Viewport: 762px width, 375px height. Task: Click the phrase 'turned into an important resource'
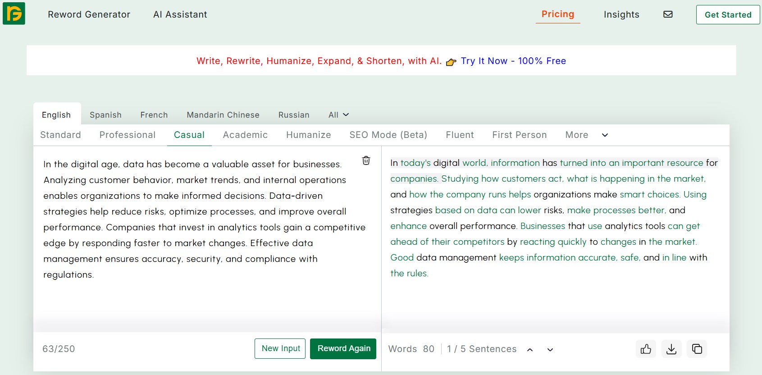coord(631,163)
